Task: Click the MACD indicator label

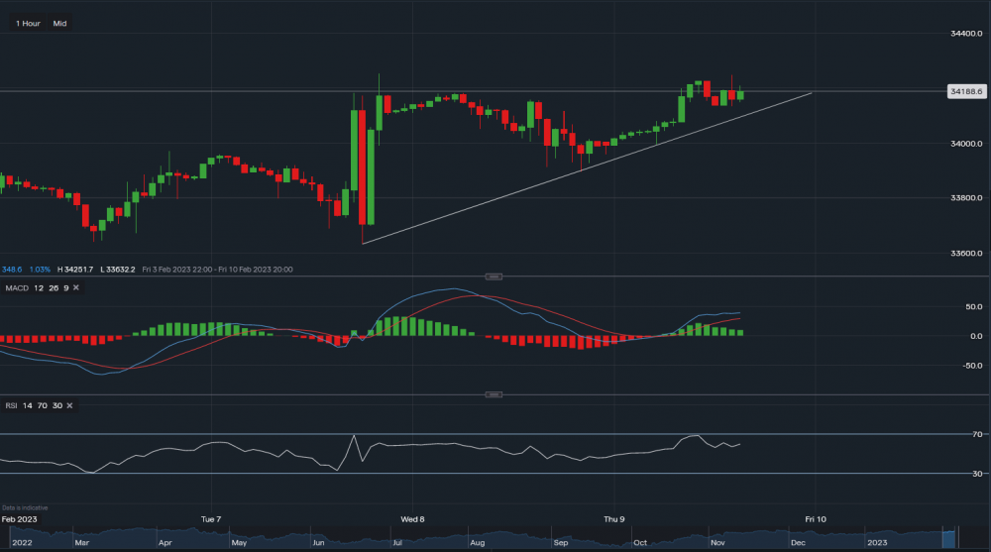Action: coord(17,287)
